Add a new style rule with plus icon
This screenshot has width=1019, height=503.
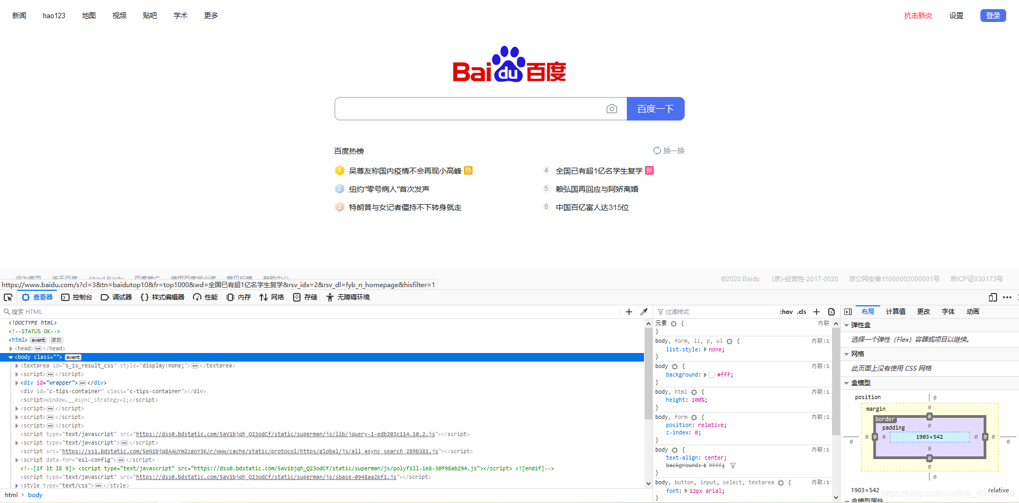tap(816, 312)
